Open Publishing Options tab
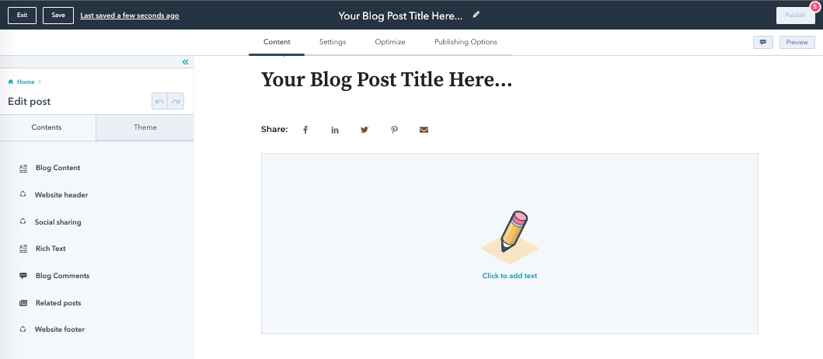 tap(466, 42)
